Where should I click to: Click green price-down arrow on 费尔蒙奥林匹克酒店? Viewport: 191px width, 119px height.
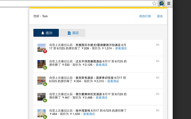point(45,101)
